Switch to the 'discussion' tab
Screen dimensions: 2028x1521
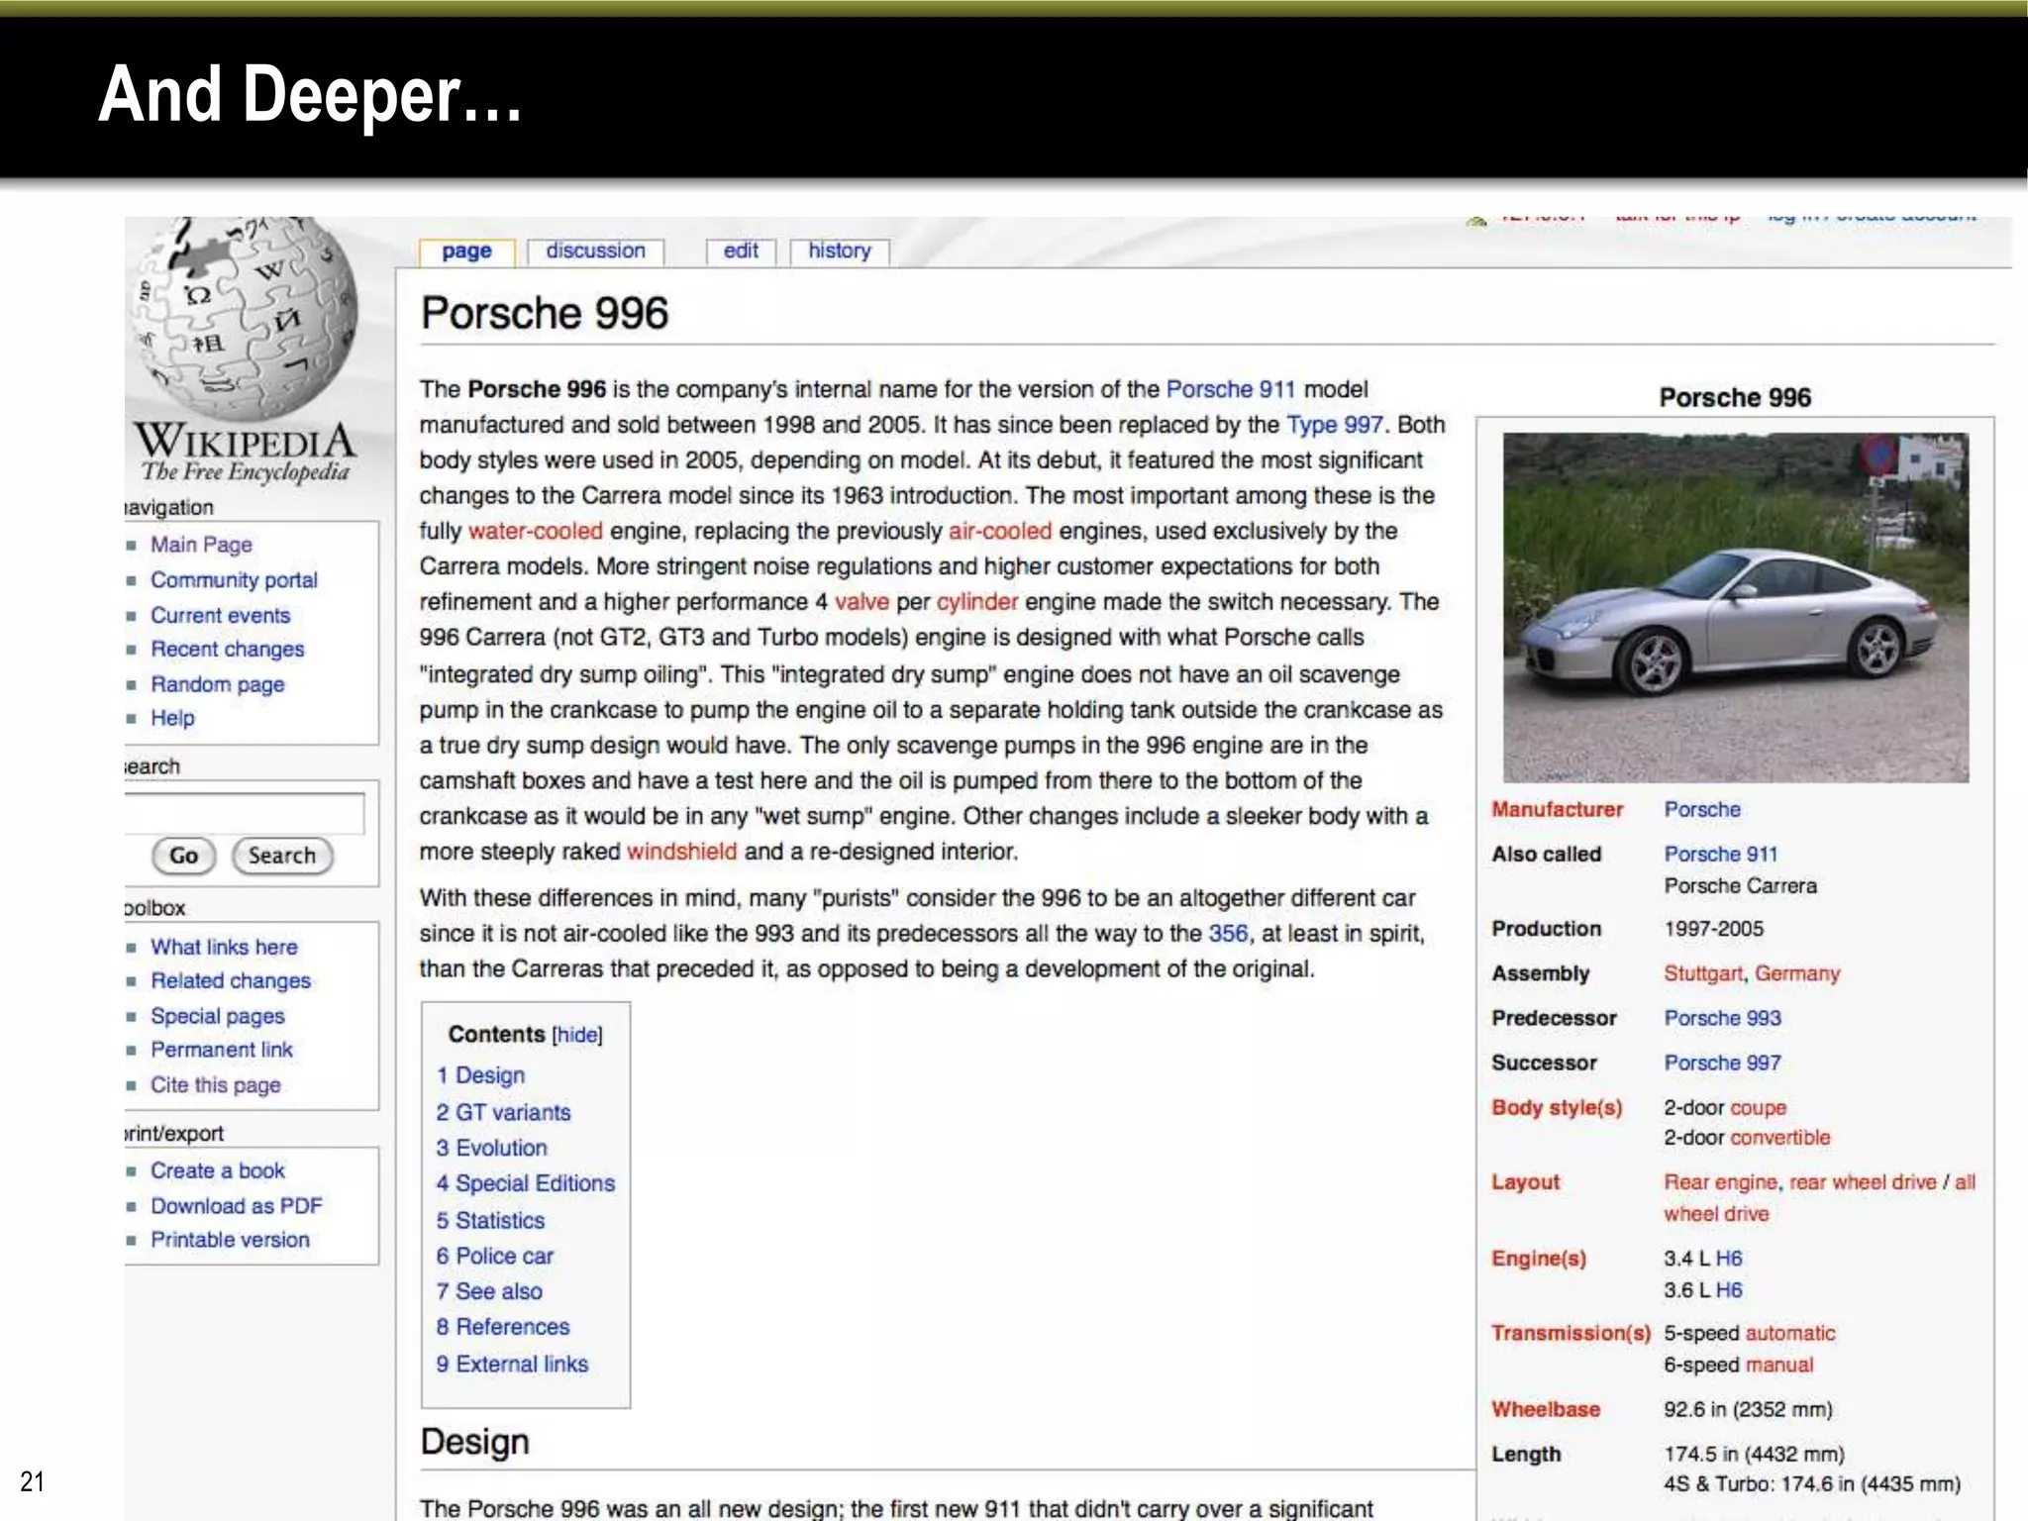point(595,252)
